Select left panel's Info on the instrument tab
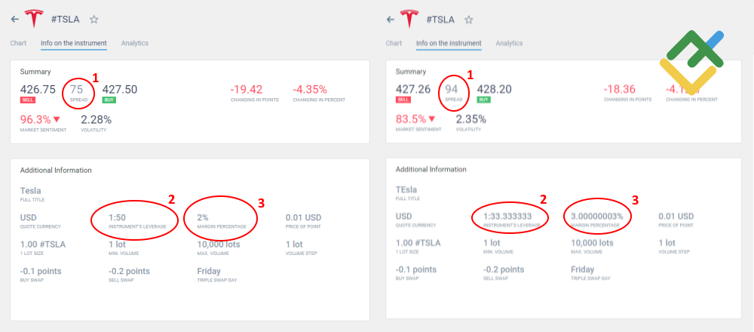Viewport: 754px width, 332px height. point(74,43)
